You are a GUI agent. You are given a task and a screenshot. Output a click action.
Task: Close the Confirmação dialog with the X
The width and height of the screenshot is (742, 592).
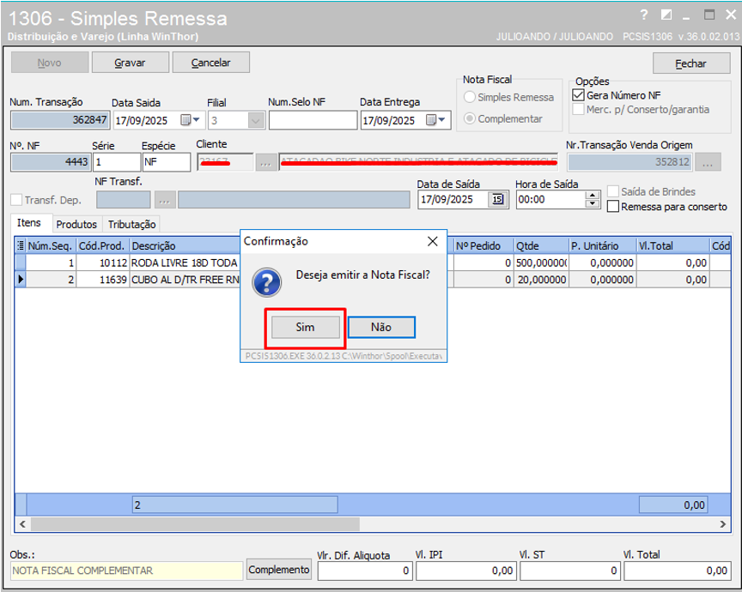433,241
